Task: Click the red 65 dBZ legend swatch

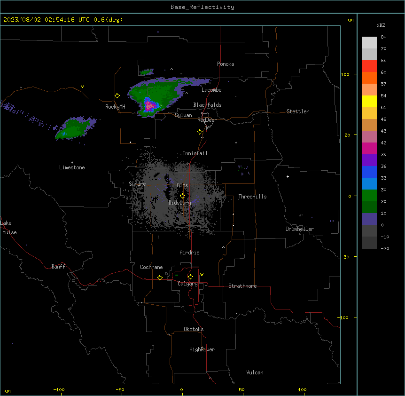Action: [x=369, y=66]
